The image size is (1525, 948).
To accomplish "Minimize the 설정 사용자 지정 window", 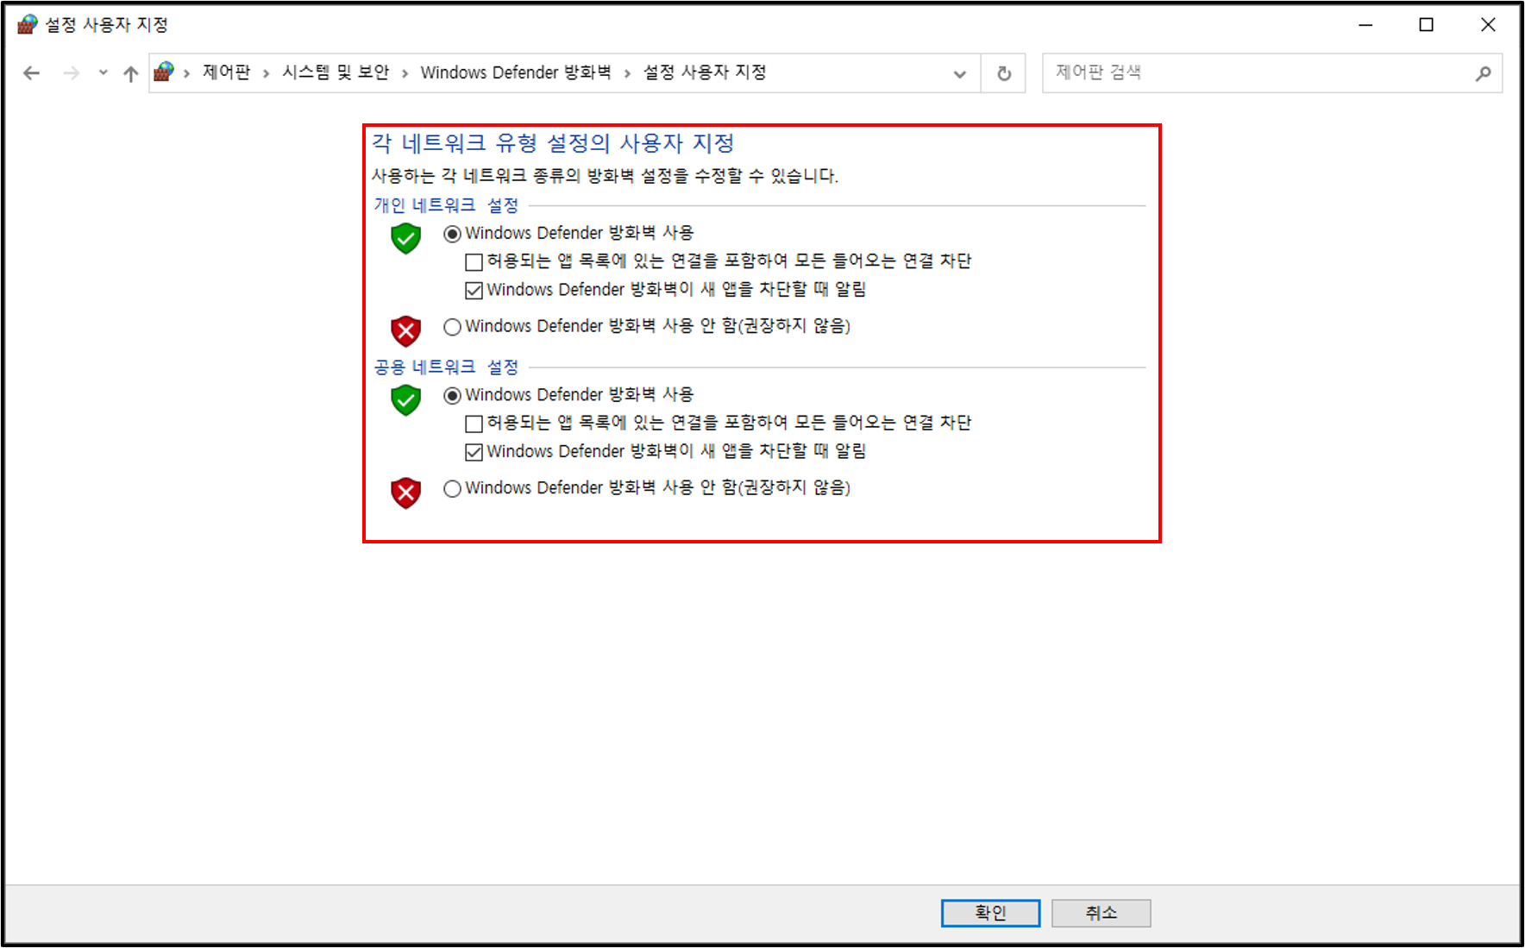I will [x=1365, y=25].
